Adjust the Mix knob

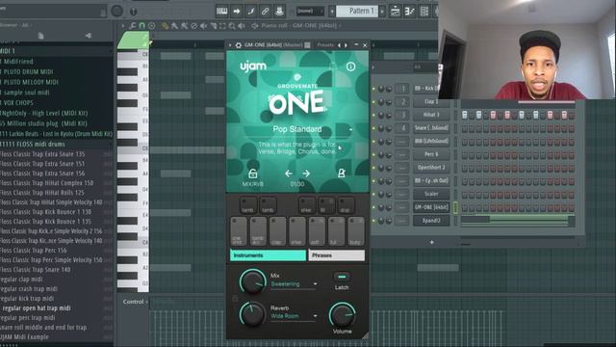point(252,281)
